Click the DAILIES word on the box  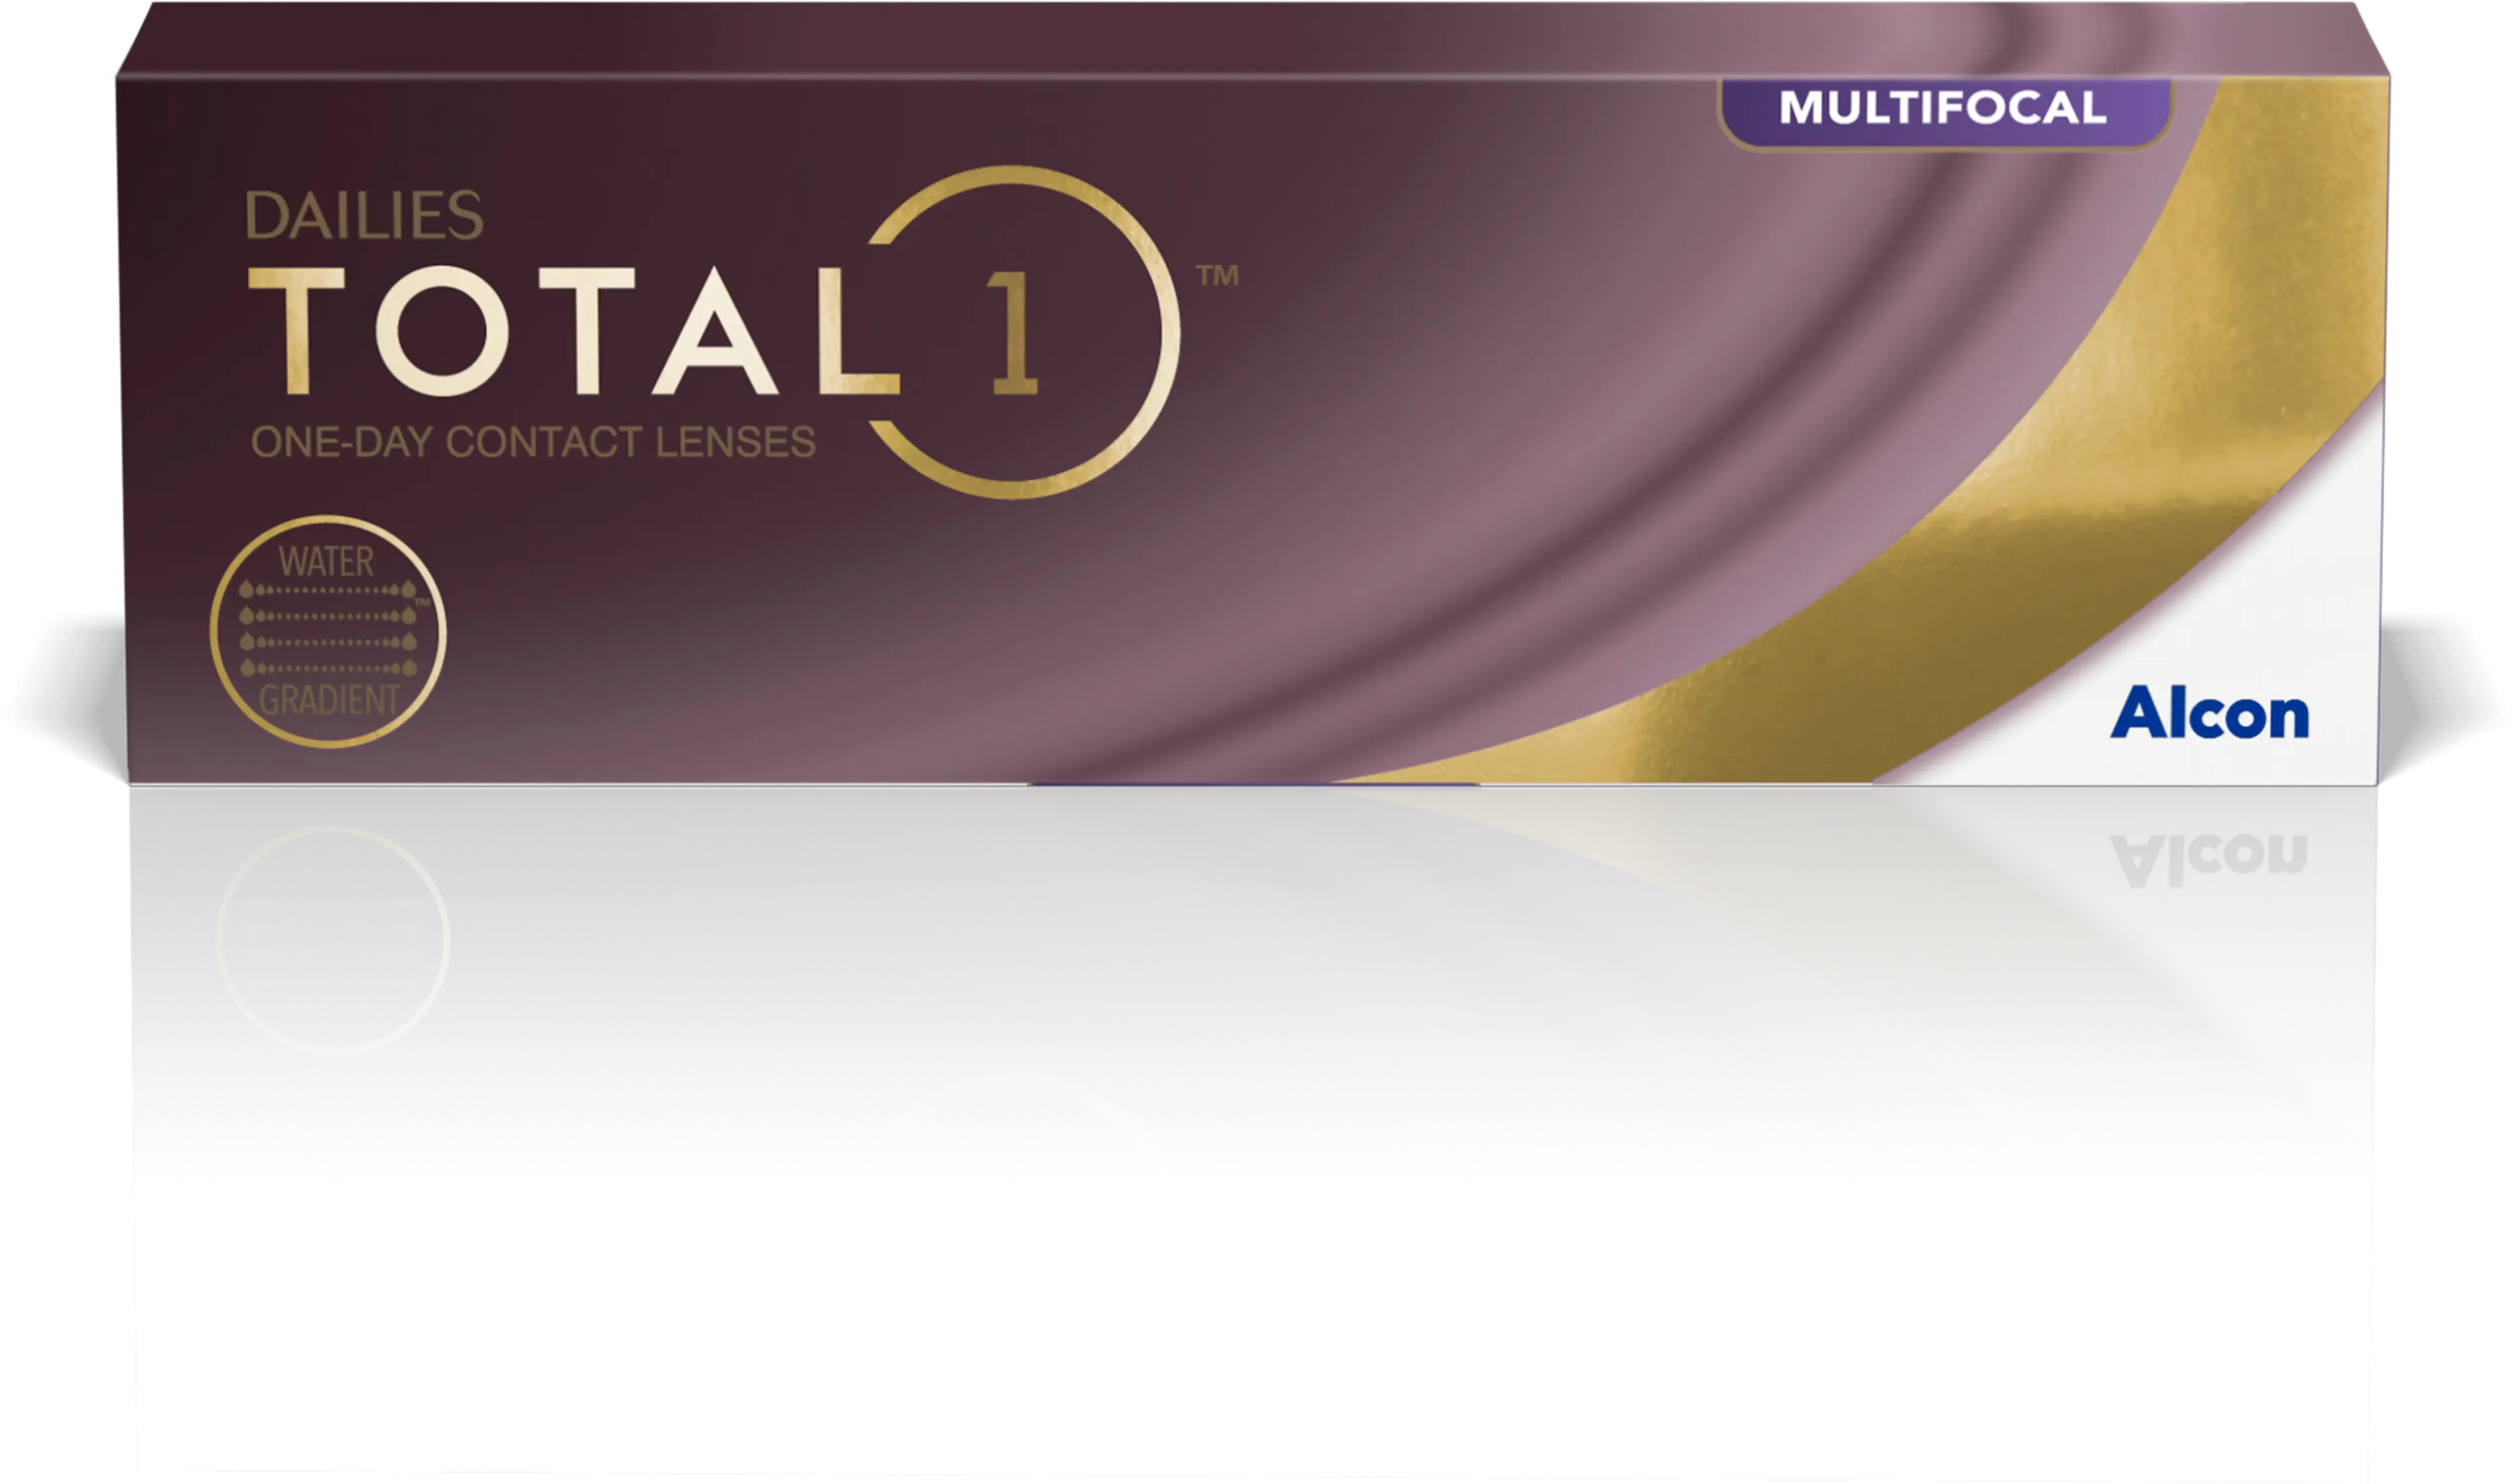[365, 216]
